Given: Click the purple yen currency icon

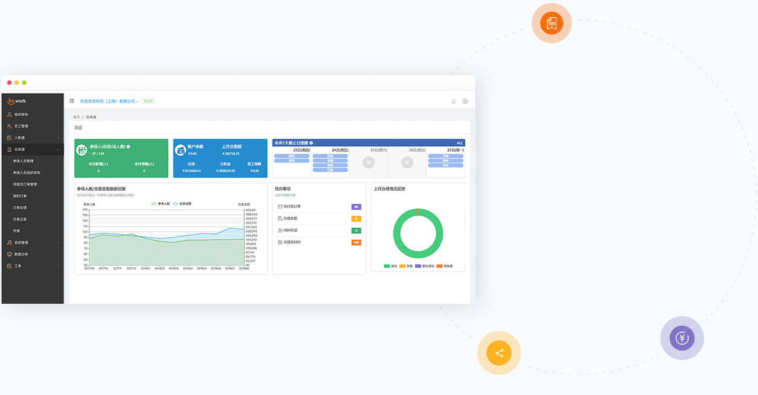Looking at the screenshot, I should 682,338.
